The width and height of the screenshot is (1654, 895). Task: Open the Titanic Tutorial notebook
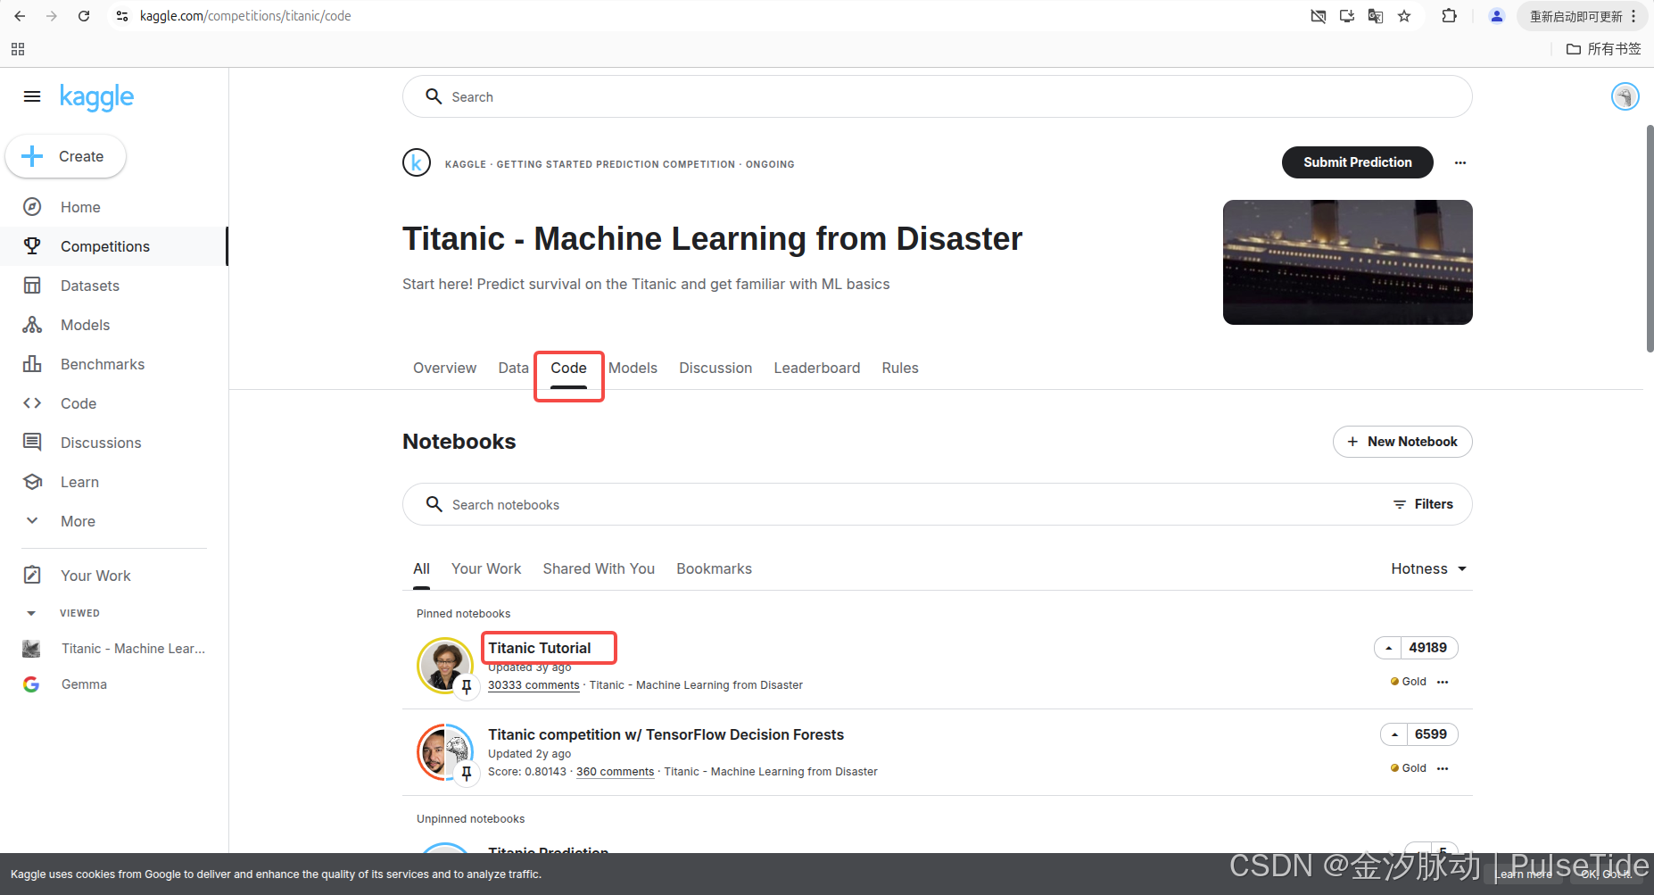point(539,648)
